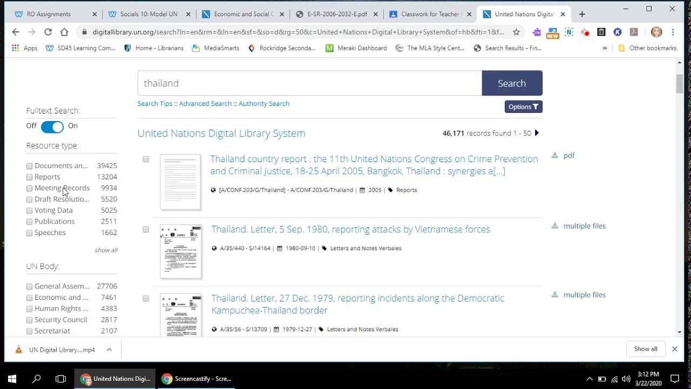Switch to the Classwork for Teacher tab
This screenshot has width=691, height=389.
430,14
